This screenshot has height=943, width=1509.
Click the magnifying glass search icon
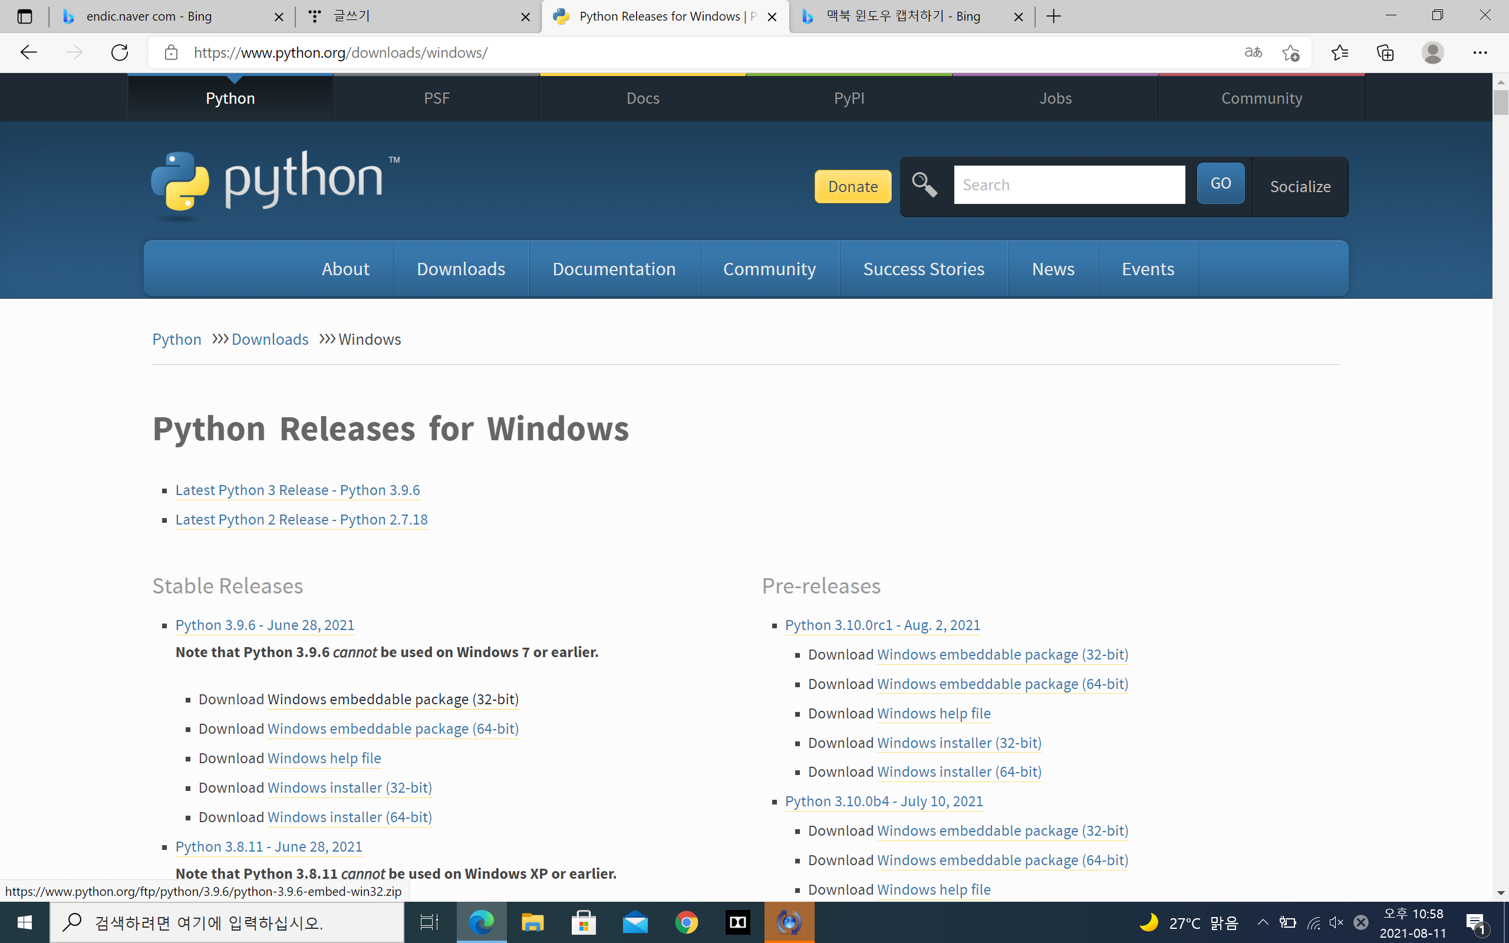pyautogui.click(x=924, y=184)
